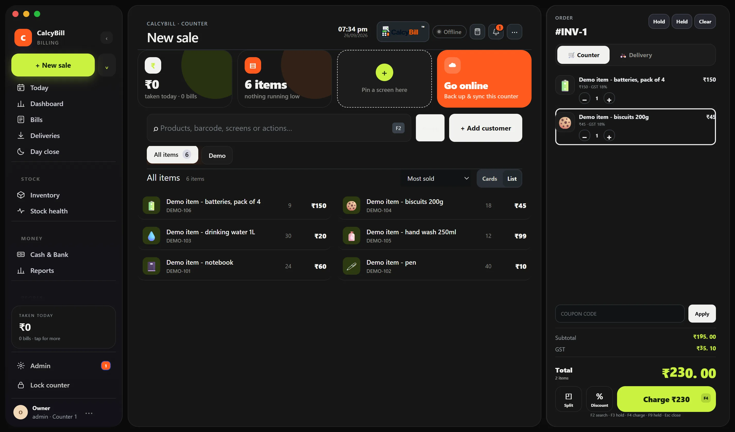The image size is (735, 432).
Task: Click the Add customer button
Action: [486, 128]
